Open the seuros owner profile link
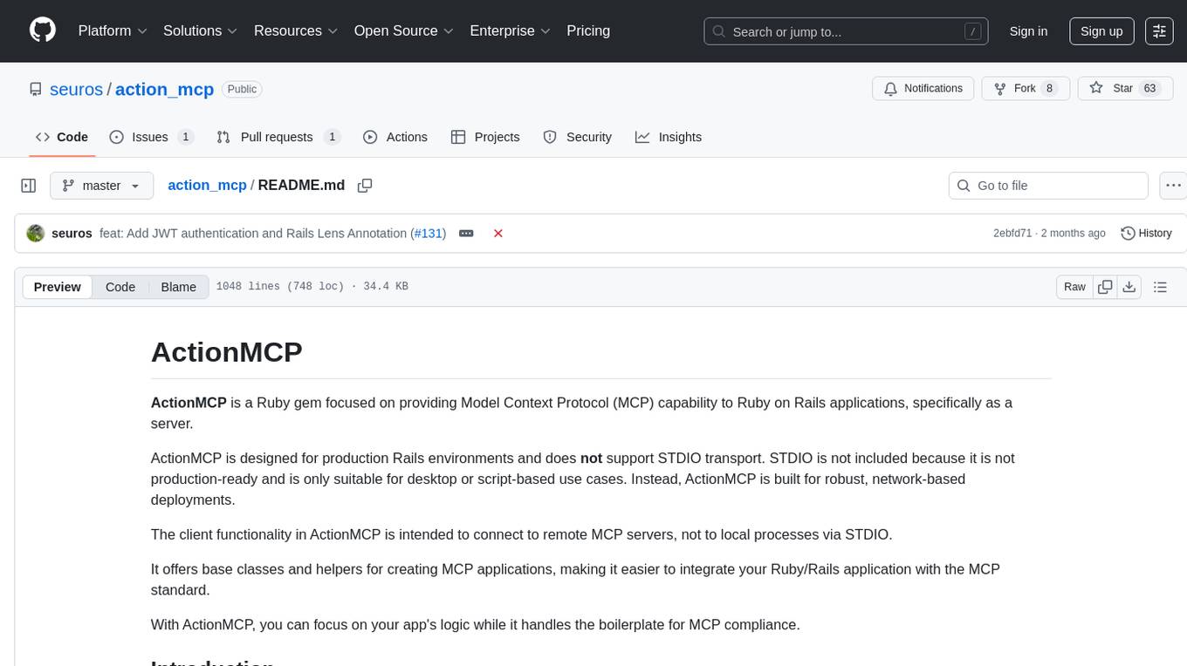 (75, 89)
